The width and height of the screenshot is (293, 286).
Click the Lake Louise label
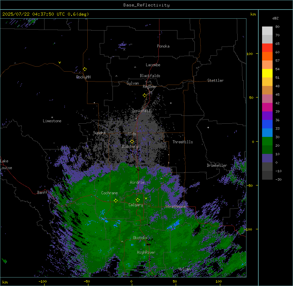tap(6, 164)
